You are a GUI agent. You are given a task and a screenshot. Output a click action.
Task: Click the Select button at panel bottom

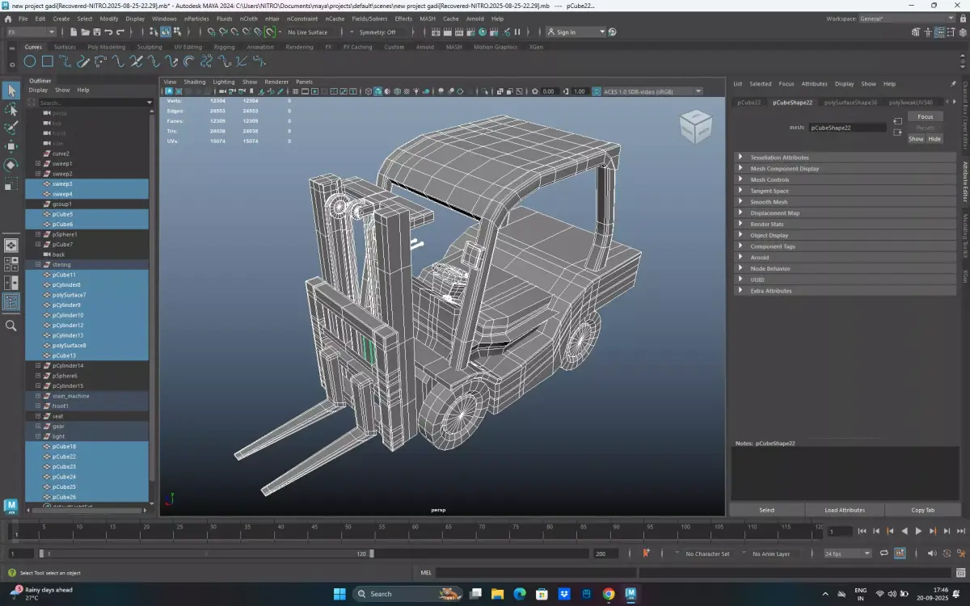click(x=767, y=510)
